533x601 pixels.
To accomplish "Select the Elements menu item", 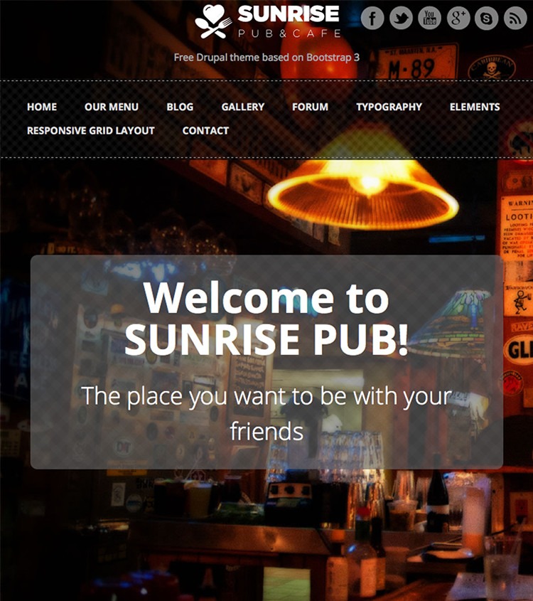I will 475,107.
